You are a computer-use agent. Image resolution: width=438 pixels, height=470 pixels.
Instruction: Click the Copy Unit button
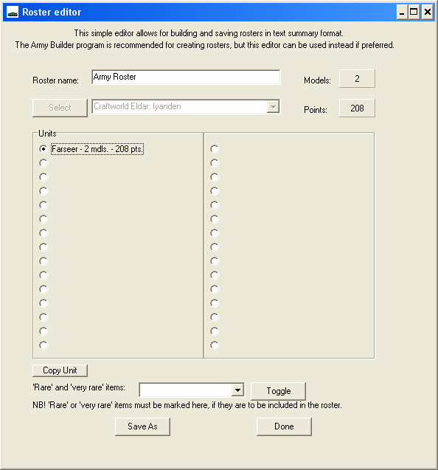[x=60, y=370]
